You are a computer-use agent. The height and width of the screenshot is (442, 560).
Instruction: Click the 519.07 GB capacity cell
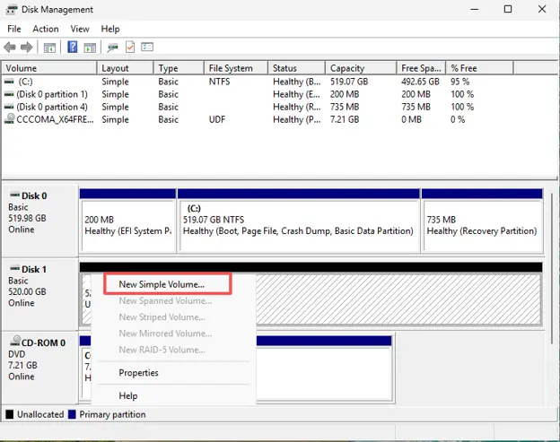[x=349, y=82]
